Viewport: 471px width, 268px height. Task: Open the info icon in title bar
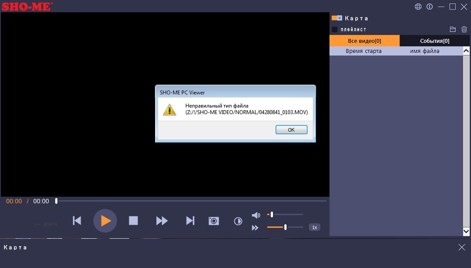(x=429, y=7)
